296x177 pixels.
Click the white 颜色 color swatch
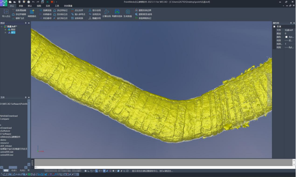[x=286, y=37]
